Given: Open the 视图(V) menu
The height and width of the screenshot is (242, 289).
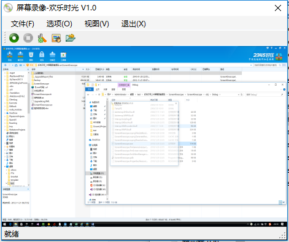Looking at the screenshot, I should point(97,24).
